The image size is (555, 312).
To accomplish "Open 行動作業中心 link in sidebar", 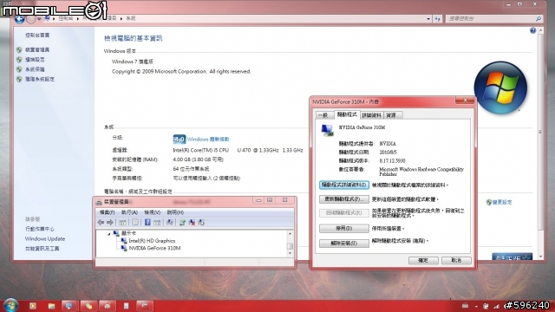I will [40, 229].
